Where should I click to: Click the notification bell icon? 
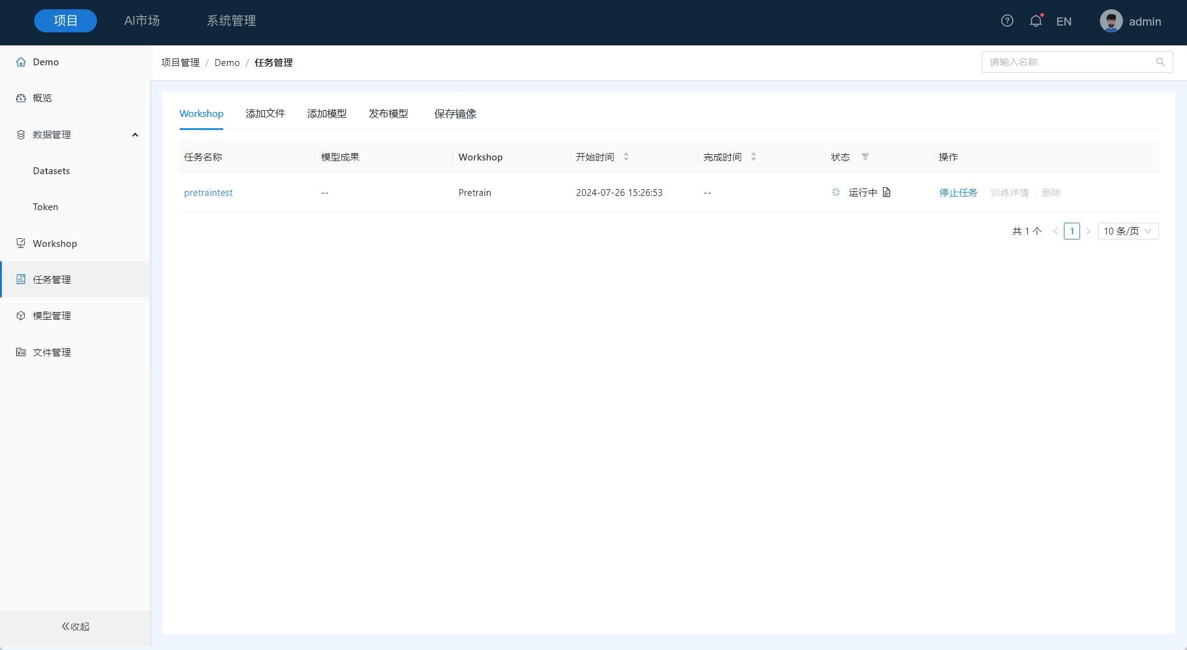[x=1035, y=21]
